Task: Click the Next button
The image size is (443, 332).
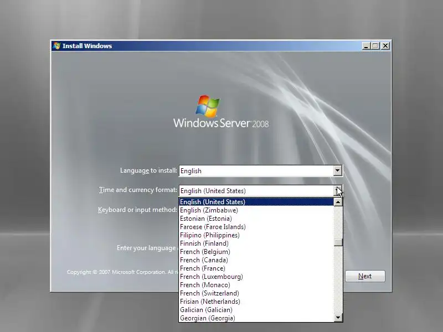Action: [x=365, y=276]
